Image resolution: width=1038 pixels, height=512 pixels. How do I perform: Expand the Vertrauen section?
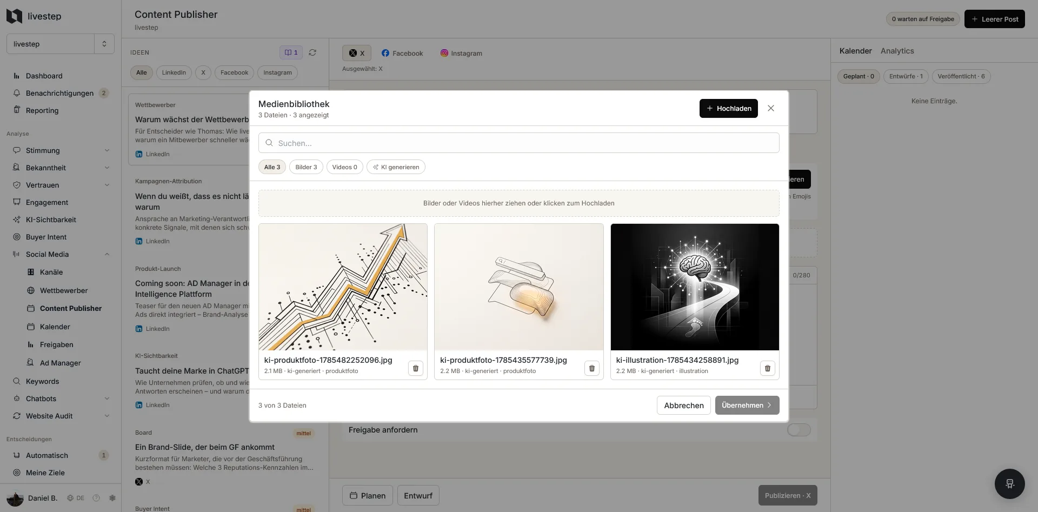[x=107, y=185]
